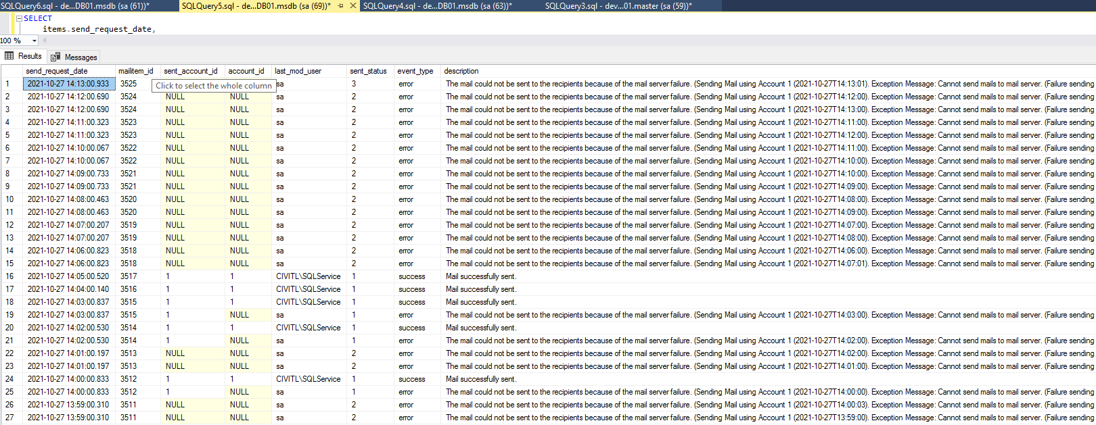Select the send_request_date column header
The width and height of the screenshot is (1096, 425).
pos(69,71)
